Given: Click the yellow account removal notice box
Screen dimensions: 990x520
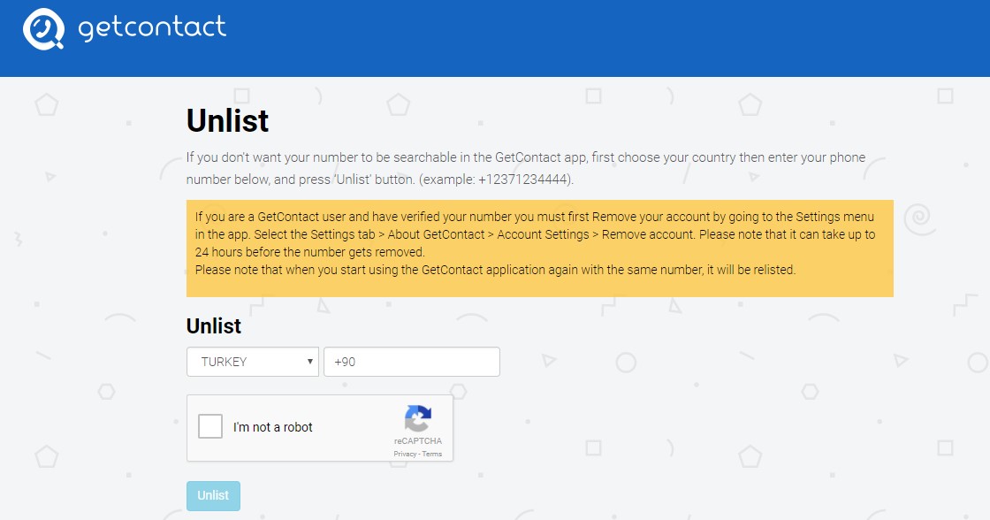Looking at the screenshot, I should pyautogui.click(x=539, y=248).
